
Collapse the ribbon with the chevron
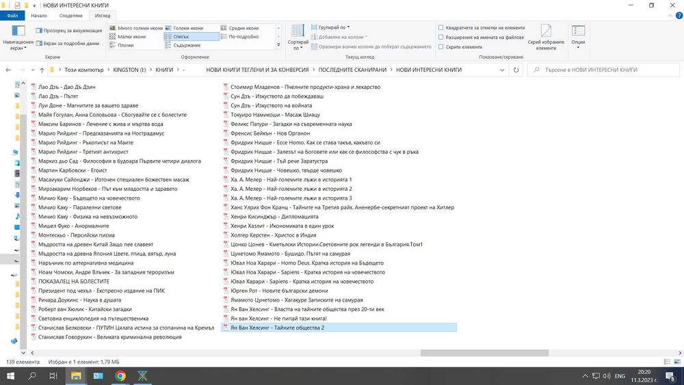670,16
